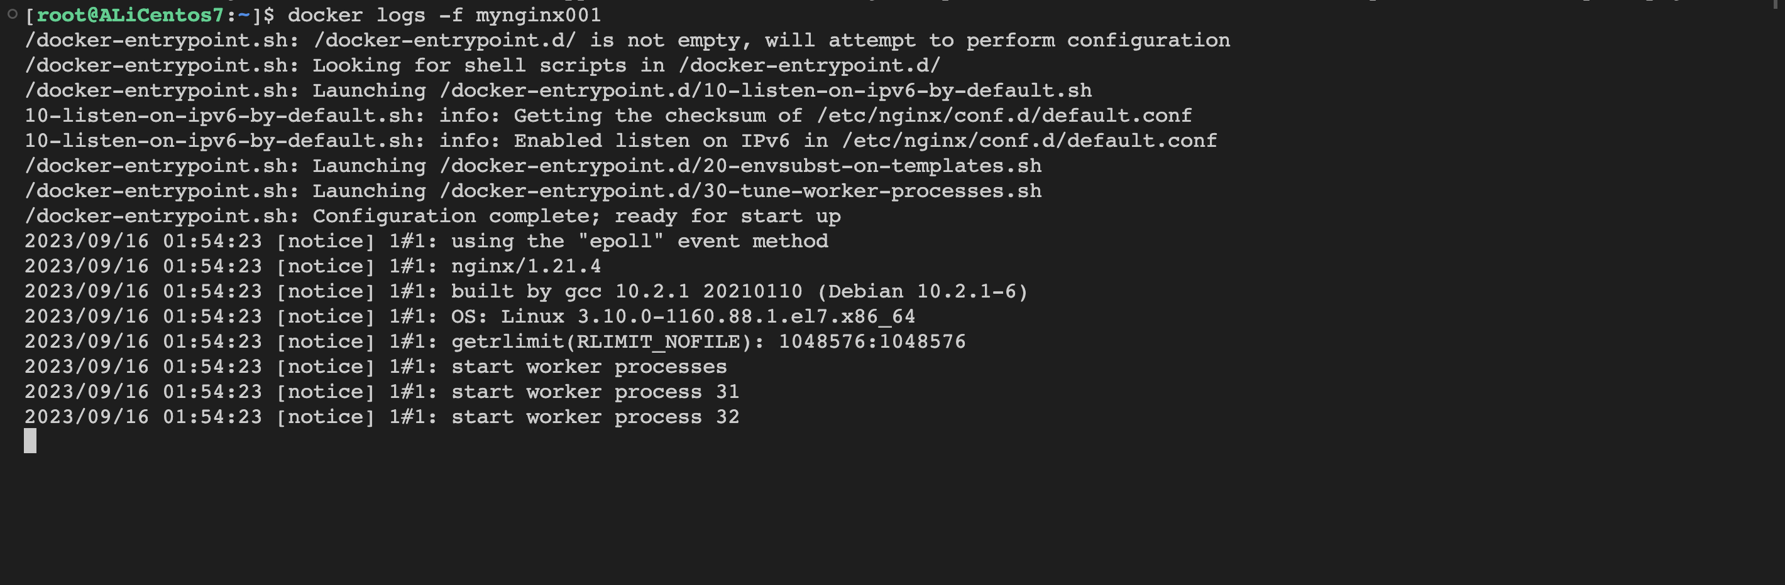Click the "start worker process 31" line

[595, 392]
